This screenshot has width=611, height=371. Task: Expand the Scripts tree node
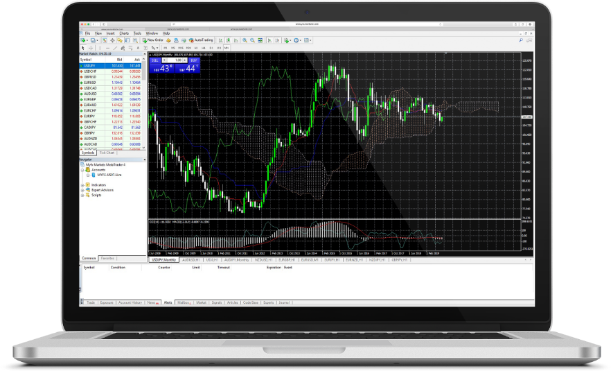click(82, 195)
